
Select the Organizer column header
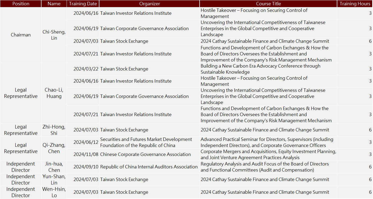point(149,4)
